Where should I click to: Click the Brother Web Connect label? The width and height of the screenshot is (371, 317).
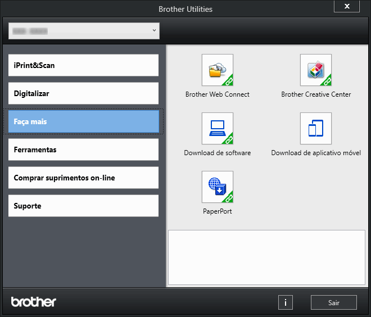[217, 94]
